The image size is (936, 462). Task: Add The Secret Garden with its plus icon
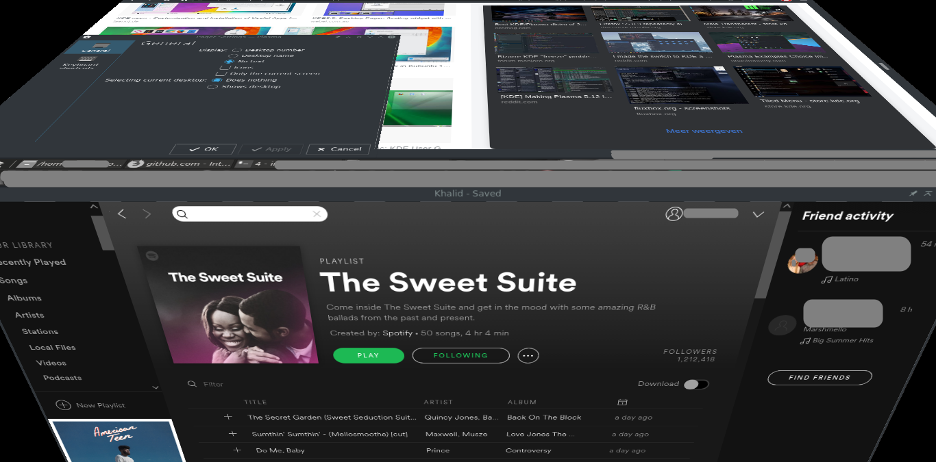[x=228, y=417]
